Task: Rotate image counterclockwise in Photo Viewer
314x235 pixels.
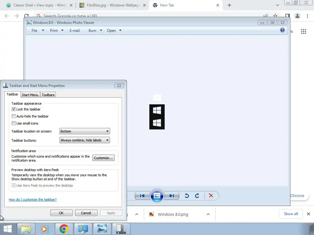Action: point(187,196)
